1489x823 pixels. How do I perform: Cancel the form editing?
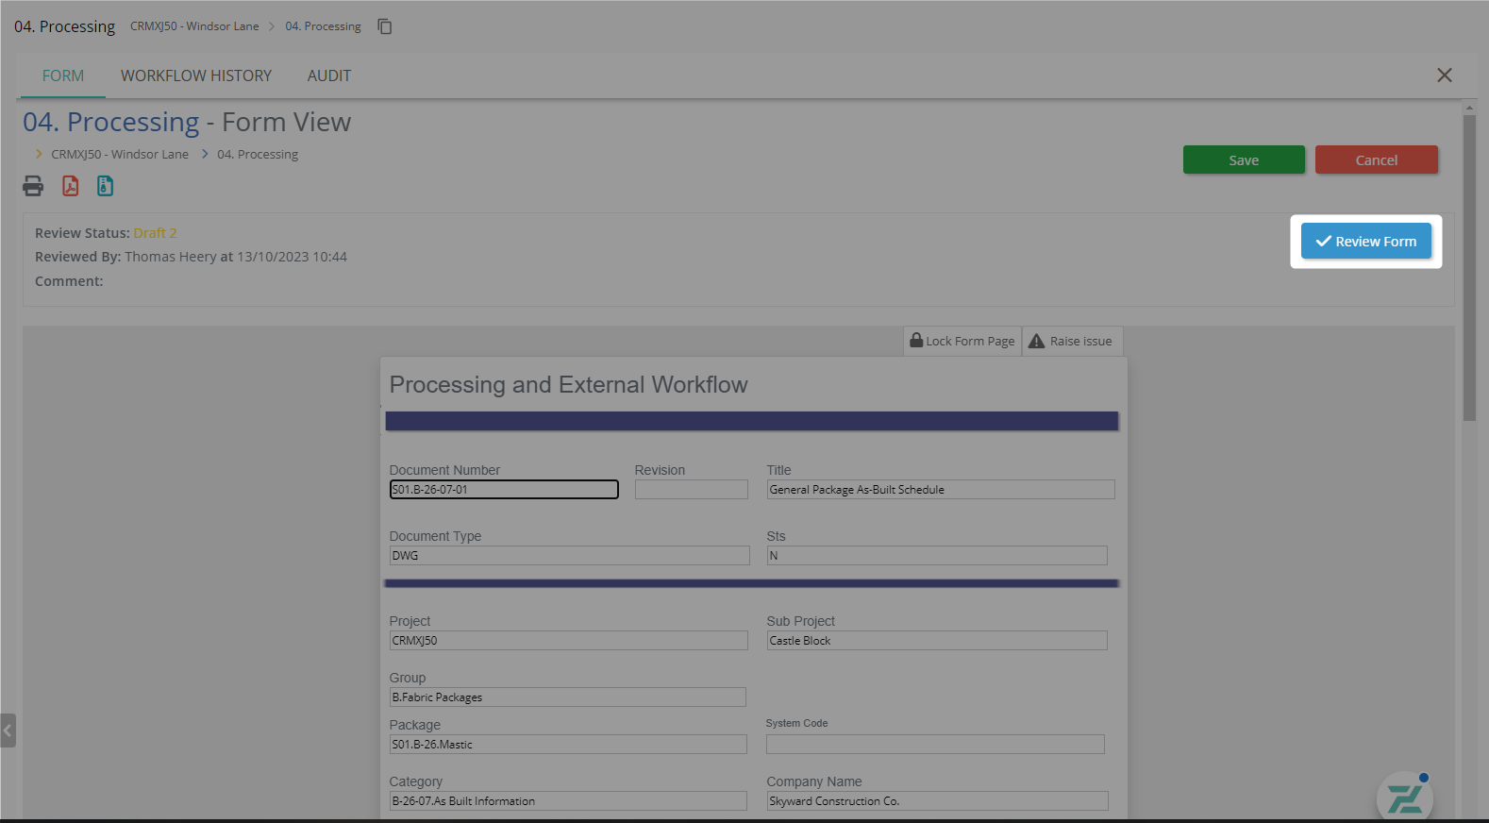click(x=1377, y=160)
